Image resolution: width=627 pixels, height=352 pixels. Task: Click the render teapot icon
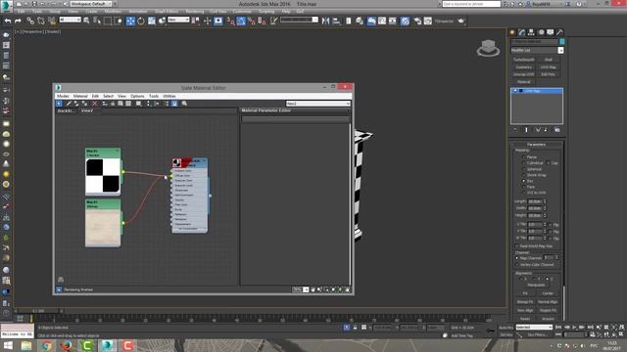click(461, 21)
